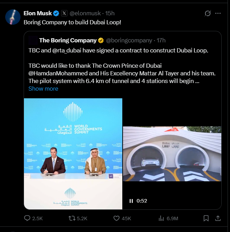Open view analytics bar chart icon
This screenshot has width=230, height=232.
coord(161,218)
